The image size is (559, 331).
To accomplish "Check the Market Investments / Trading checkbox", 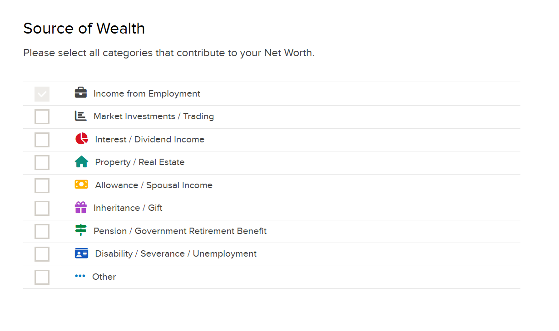I will pyautogui.click(x=42, y=117).
